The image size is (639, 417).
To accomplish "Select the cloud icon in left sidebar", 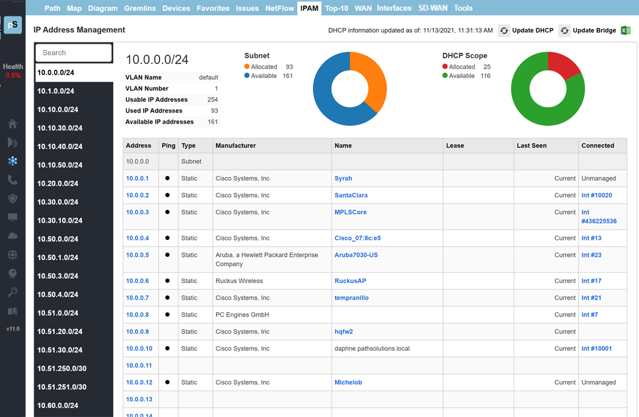I will point(12,236).
